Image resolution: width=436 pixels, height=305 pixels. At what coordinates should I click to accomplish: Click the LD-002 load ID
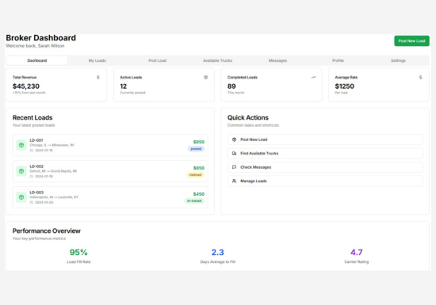click(x=36, y=166)
